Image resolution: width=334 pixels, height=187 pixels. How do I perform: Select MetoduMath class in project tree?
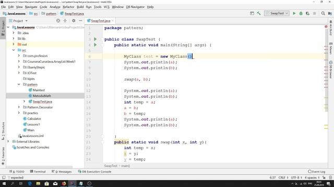tap(42, 96)
